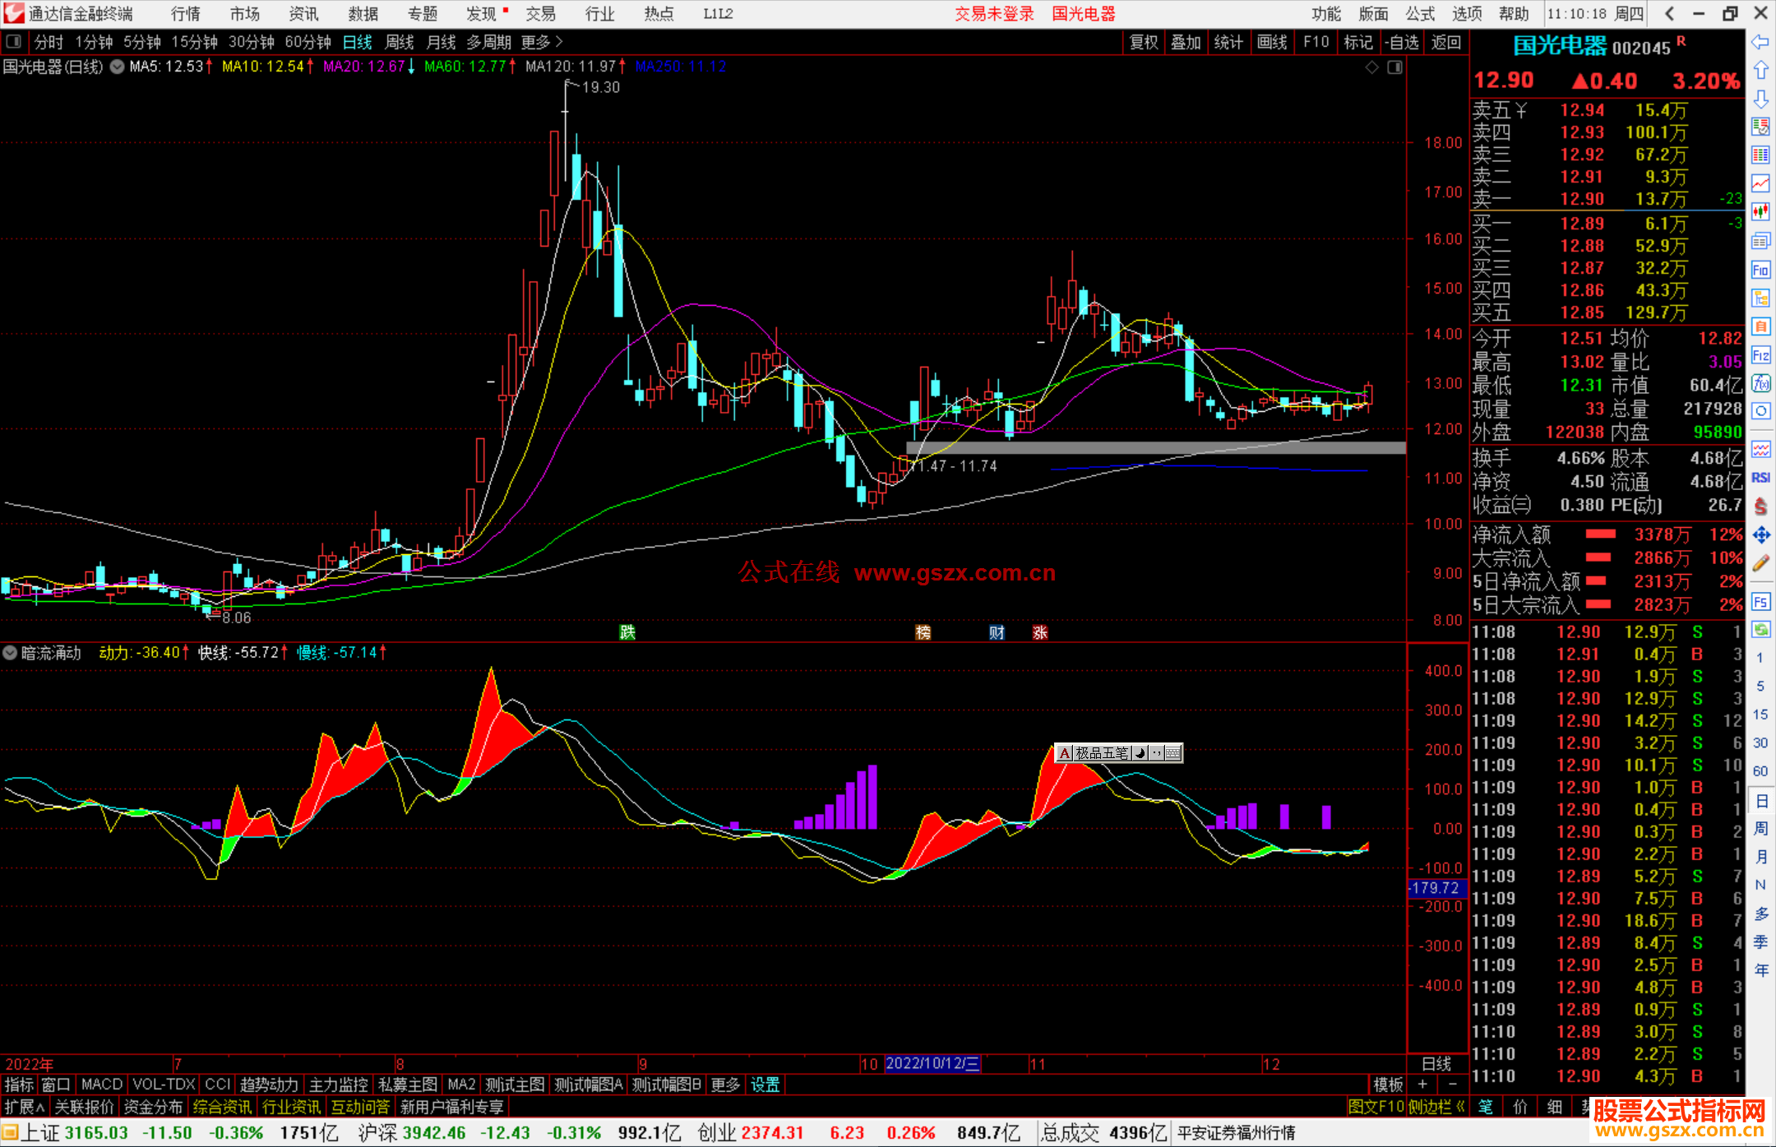Click the 设置 link in indicator bar

[765, 1085]
